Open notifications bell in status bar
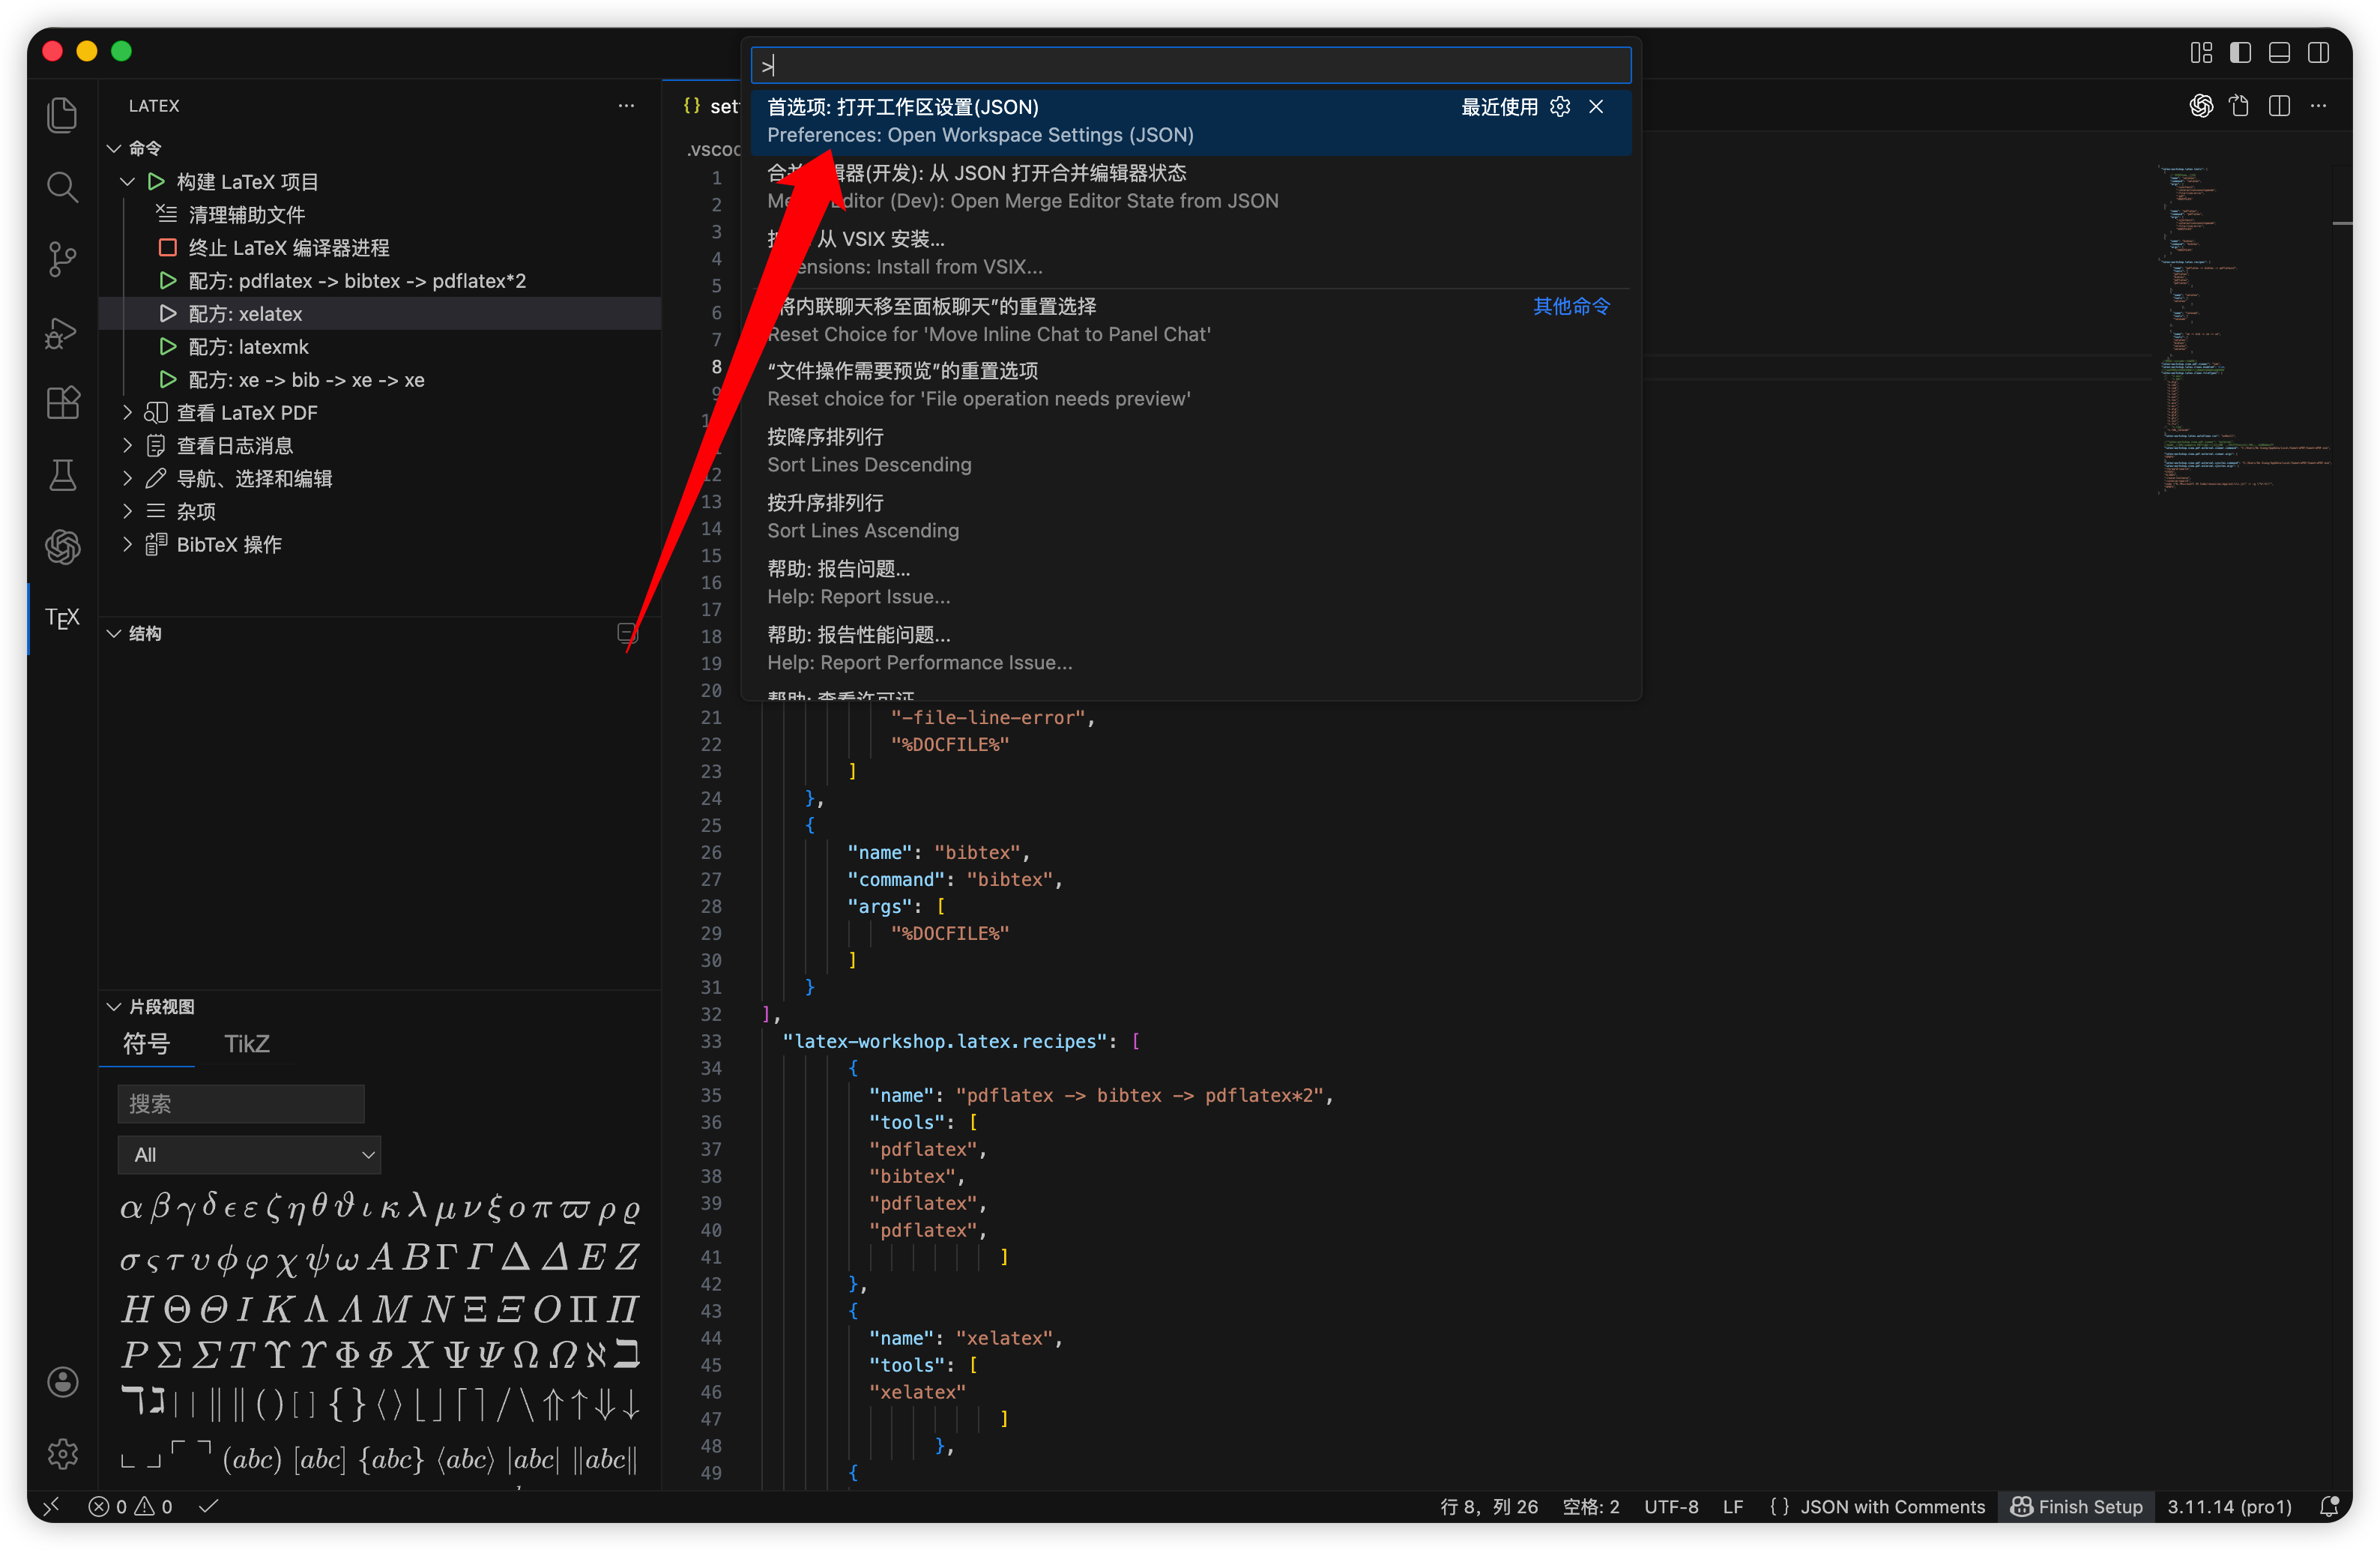The height and width of the screenshot is (1550, 2380). 2329,1506
